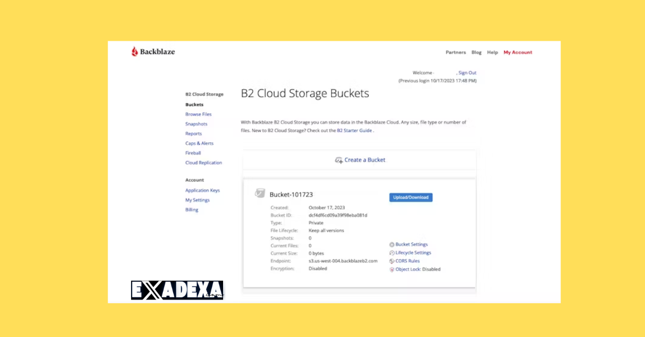The height and width of the screenshot is (337, 645).
Task: Click the Bucket Settings gear icon
Action: 392,245
